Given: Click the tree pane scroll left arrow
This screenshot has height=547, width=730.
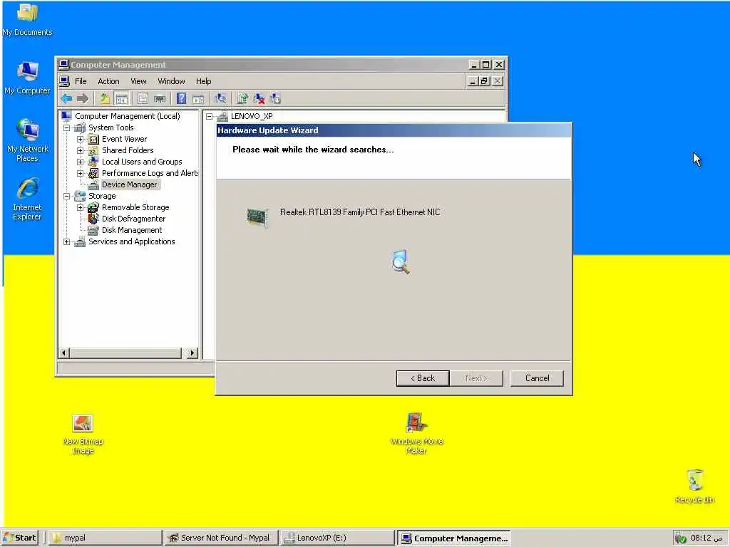Looking at the screenshot, I should click(64, 353).
